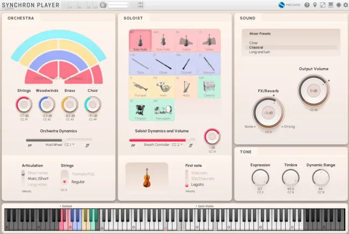Viewport: 349px width, 234px height.
Task: Select the Trumpet instrument tile
Action: click(140, 87)
